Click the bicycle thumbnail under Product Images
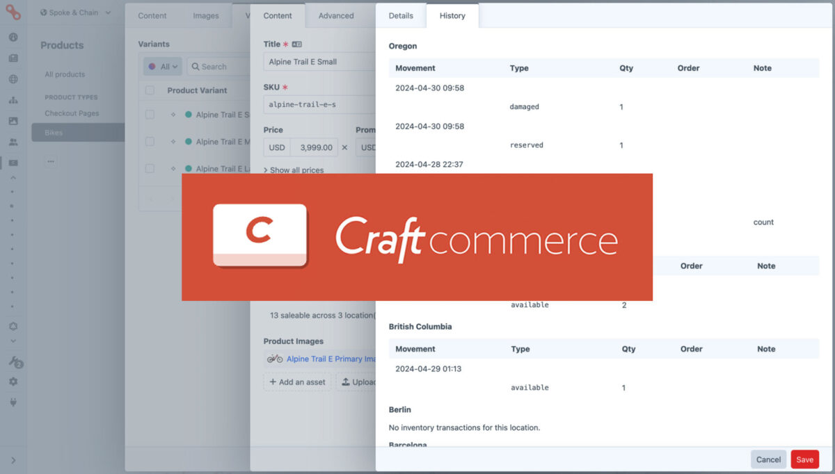The image size is (835, 474). click(275, 359)
